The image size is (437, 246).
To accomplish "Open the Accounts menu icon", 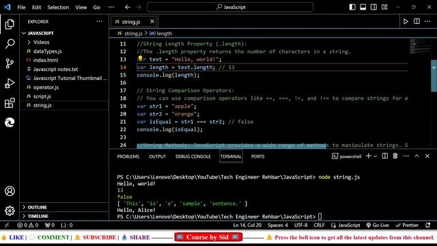I will click(x=10, y=191).
